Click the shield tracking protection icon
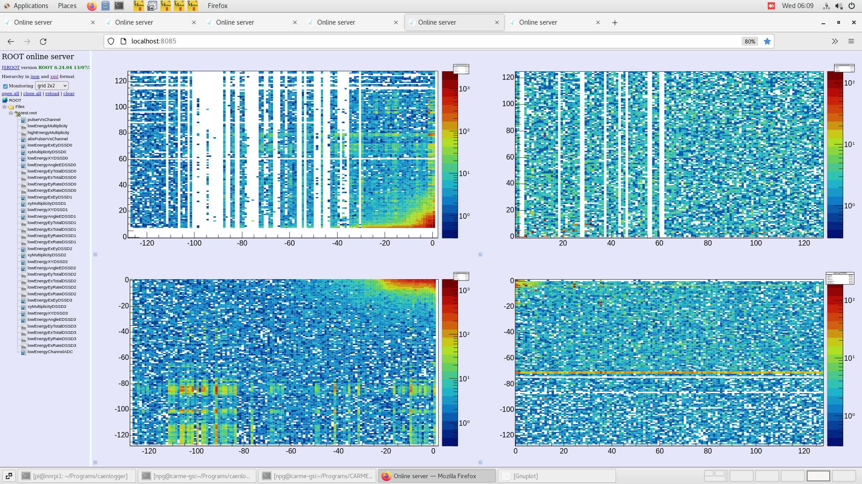The image size is (862, 484). [x=111, y=41]
